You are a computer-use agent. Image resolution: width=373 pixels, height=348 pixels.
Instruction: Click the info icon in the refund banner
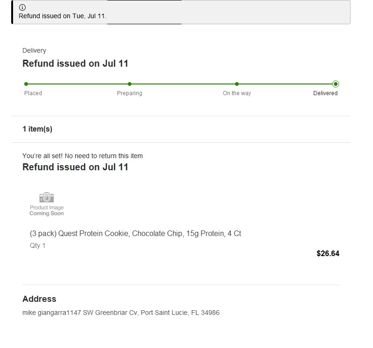(x=22, y=7)
